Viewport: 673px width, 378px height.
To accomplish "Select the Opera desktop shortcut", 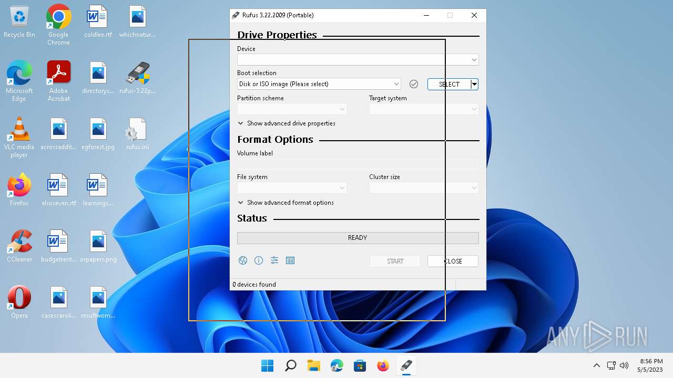I will pyautogui.click(x=19, y=303).
